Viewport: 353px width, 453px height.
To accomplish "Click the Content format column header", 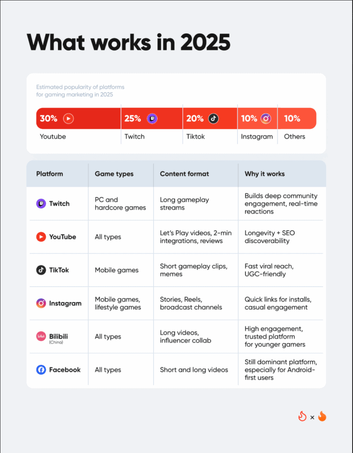I will coord(184,174).
